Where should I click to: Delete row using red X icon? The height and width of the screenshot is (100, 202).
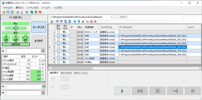(95, 21)
